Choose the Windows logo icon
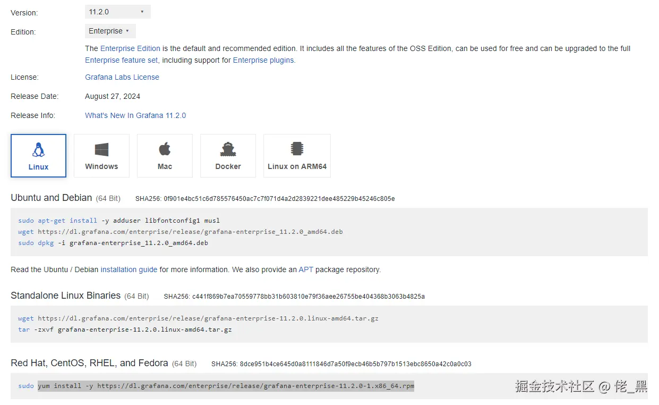The image size is (659, 405). click(x=101, y=149)
